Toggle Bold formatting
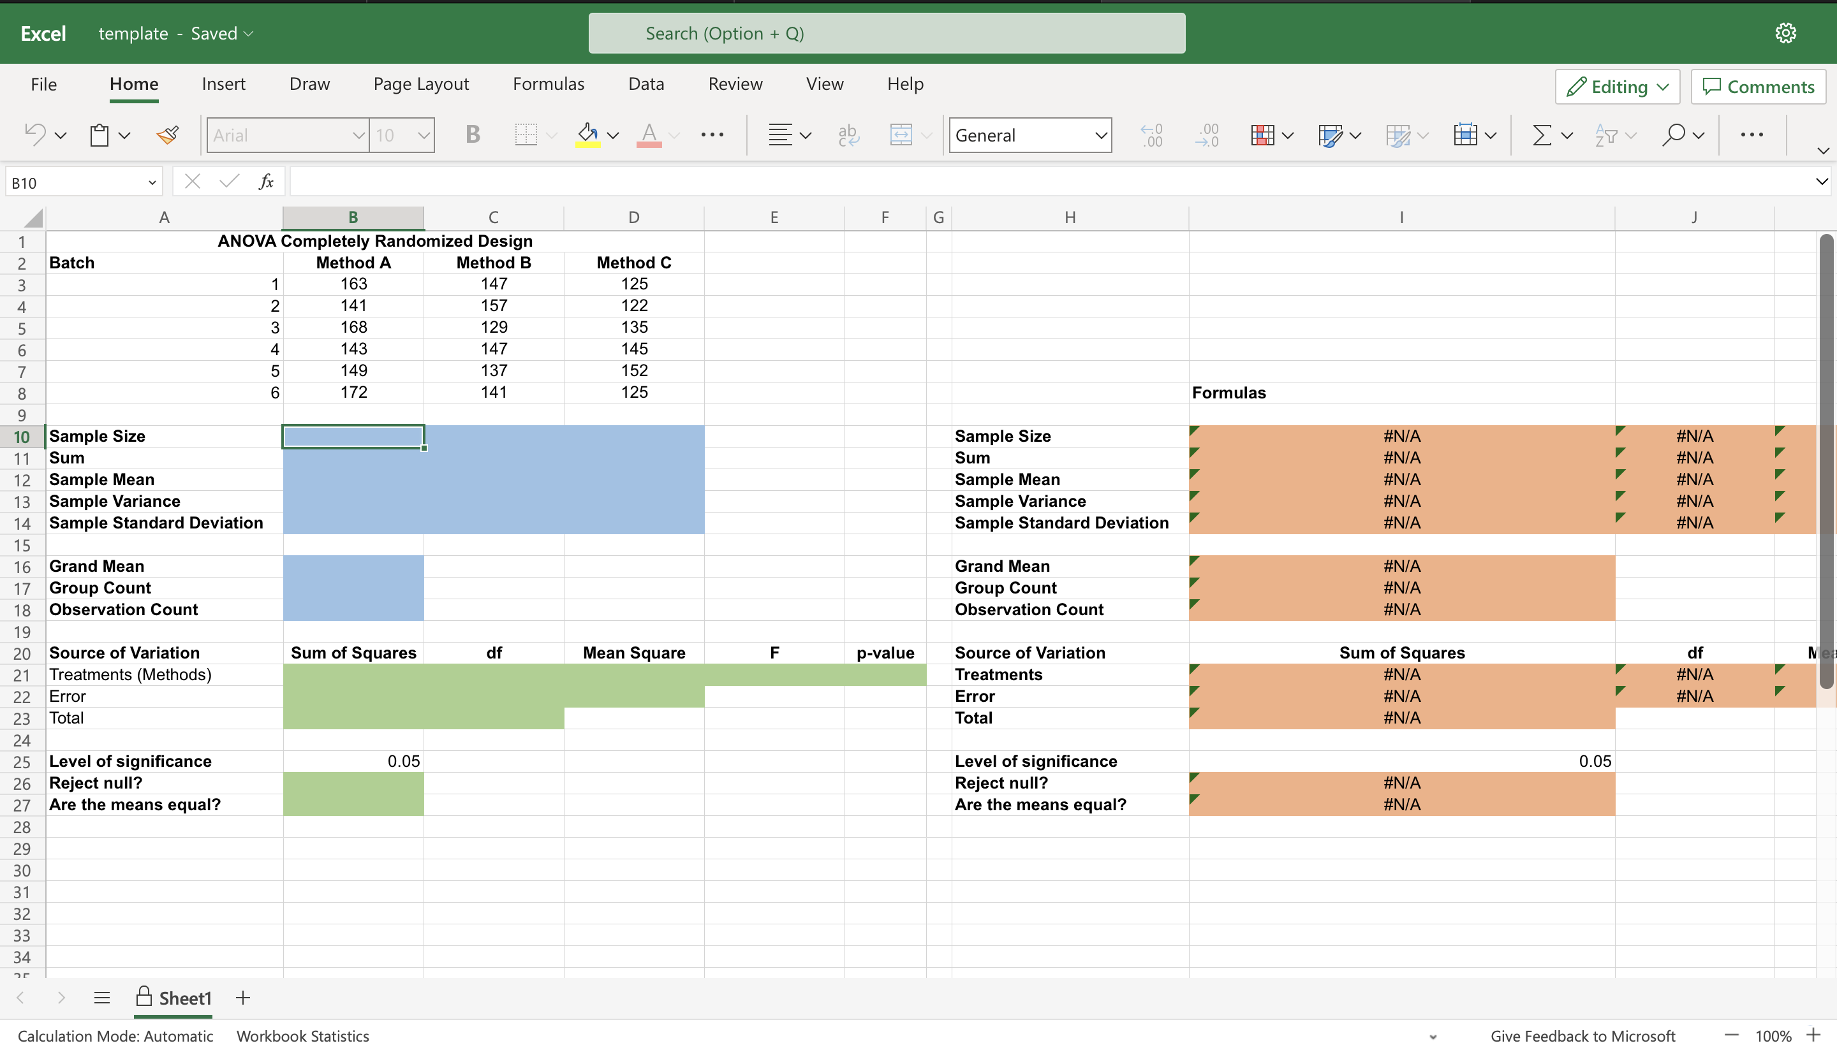Viewport: 1837px width, 1048px height. [473, 135]
